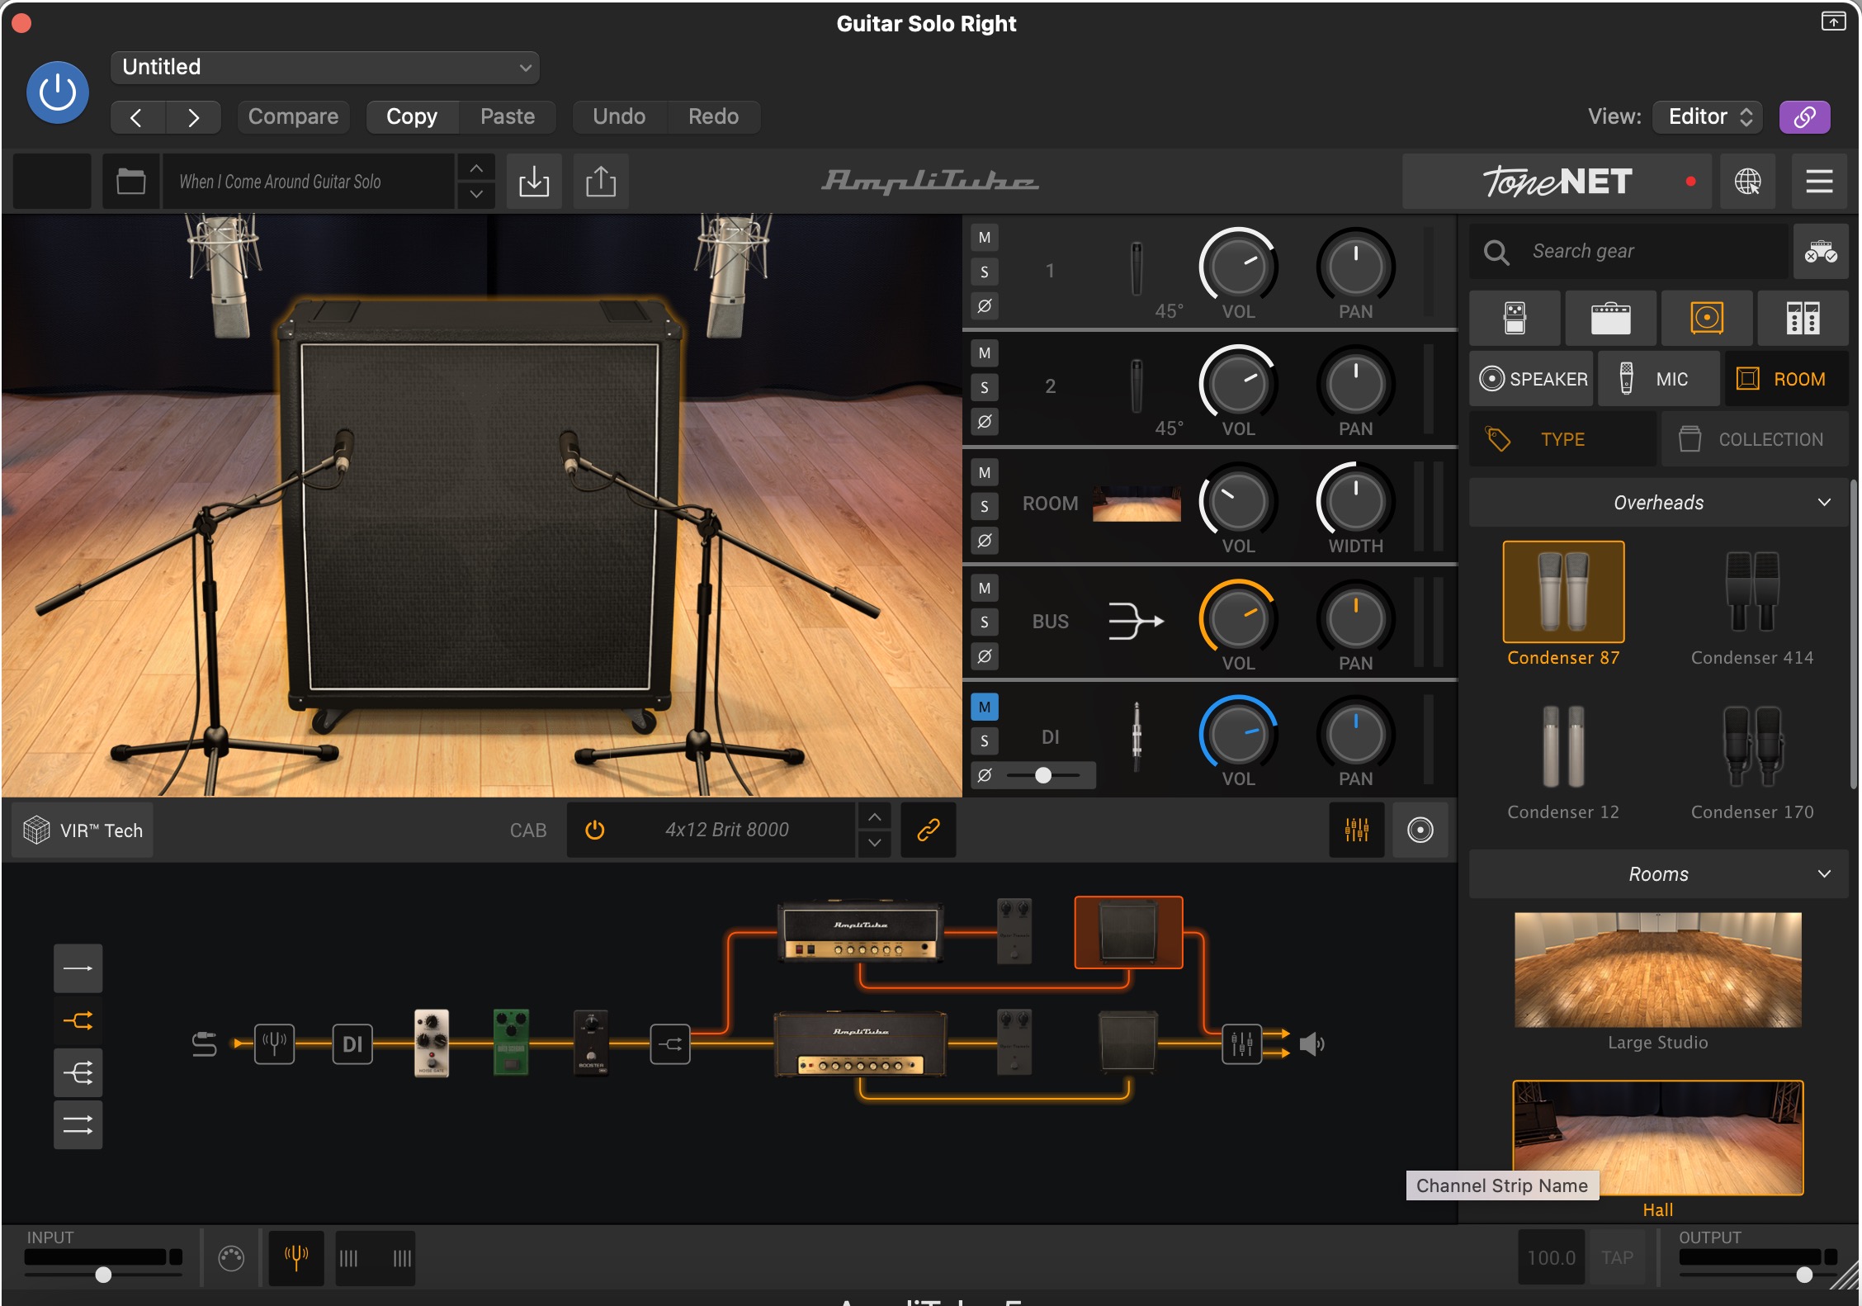
Task: Go to next preset arrow
Action: [x=193, y=117]
